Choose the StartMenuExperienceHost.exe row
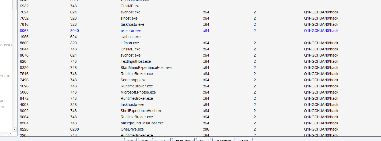This screenshot has width=381, height=141. pyautogui.click(x=146, y=68)
